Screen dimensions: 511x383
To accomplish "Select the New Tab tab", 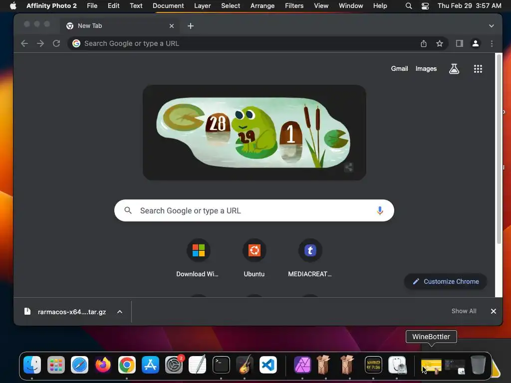I will [x=119, y=26].
